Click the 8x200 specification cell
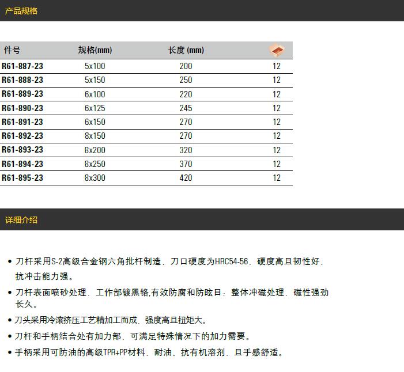This screenshot has height=372, width=404. (x=95, y=150)
